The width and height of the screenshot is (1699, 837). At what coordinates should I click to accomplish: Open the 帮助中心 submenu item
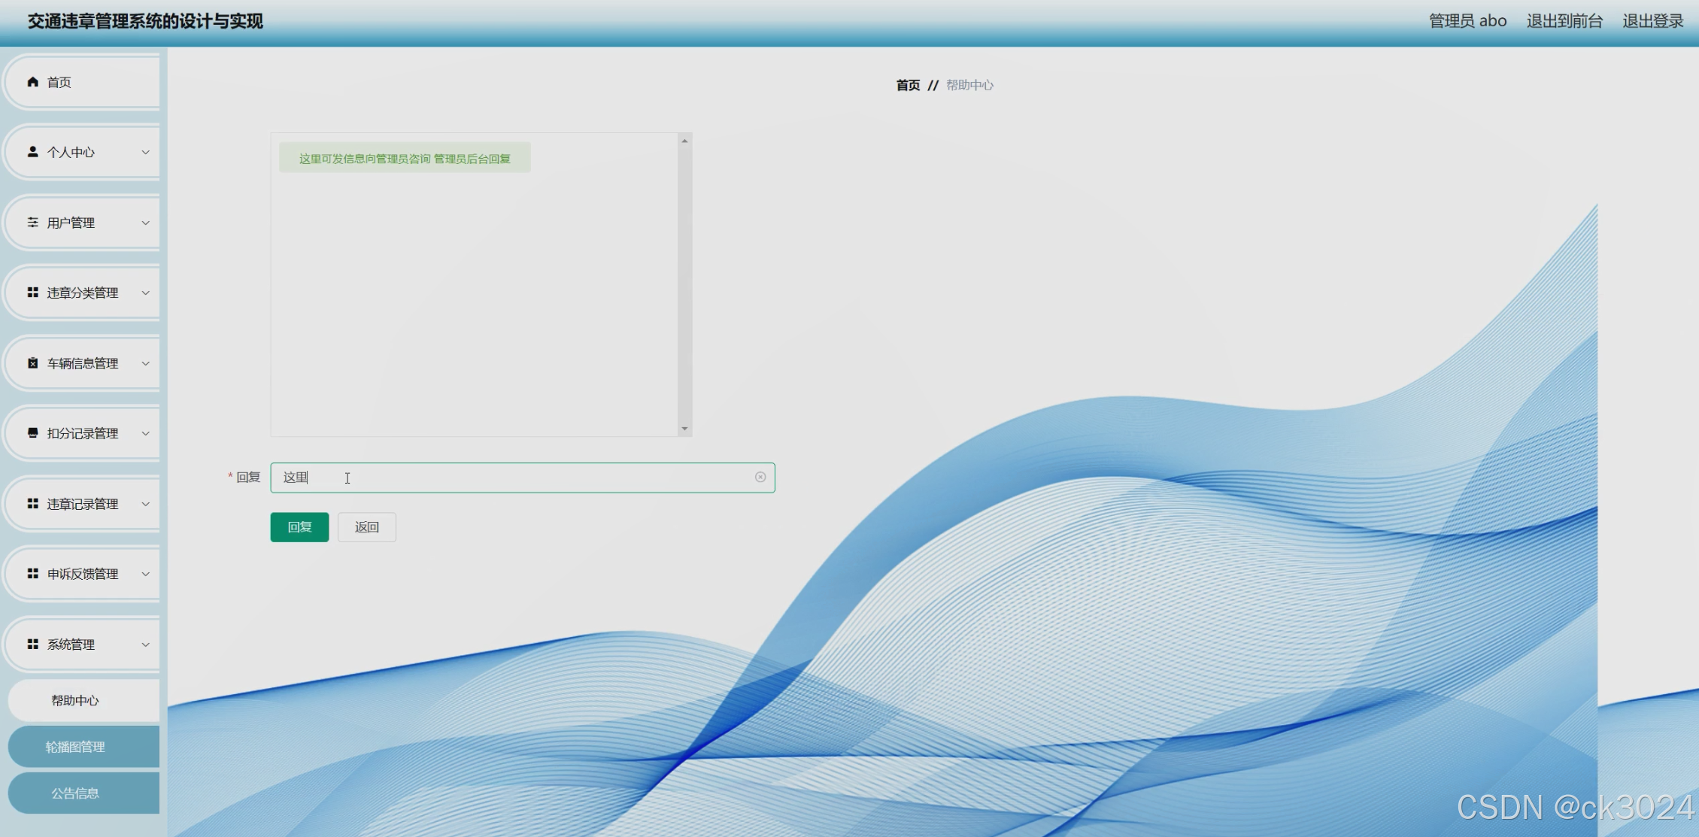75,700
